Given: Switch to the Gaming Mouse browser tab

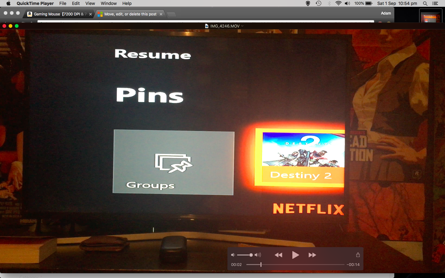Looking at the screenshot, I should pos(59,14).
